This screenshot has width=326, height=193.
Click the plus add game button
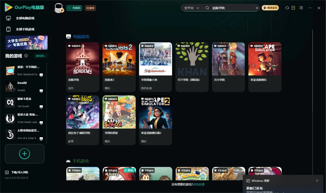tap(24, 154)
